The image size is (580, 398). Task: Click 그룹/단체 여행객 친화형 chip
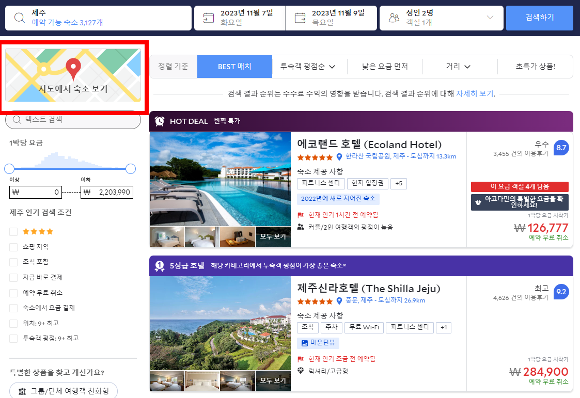click(64, 390)
